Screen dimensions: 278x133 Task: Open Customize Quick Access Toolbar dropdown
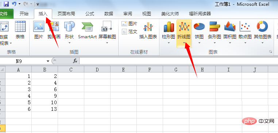(x=38, y=4)
